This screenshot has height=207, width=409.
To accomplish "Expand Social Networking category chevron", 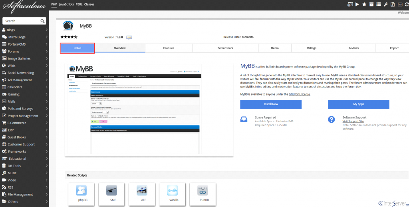I will coord(46,73).
